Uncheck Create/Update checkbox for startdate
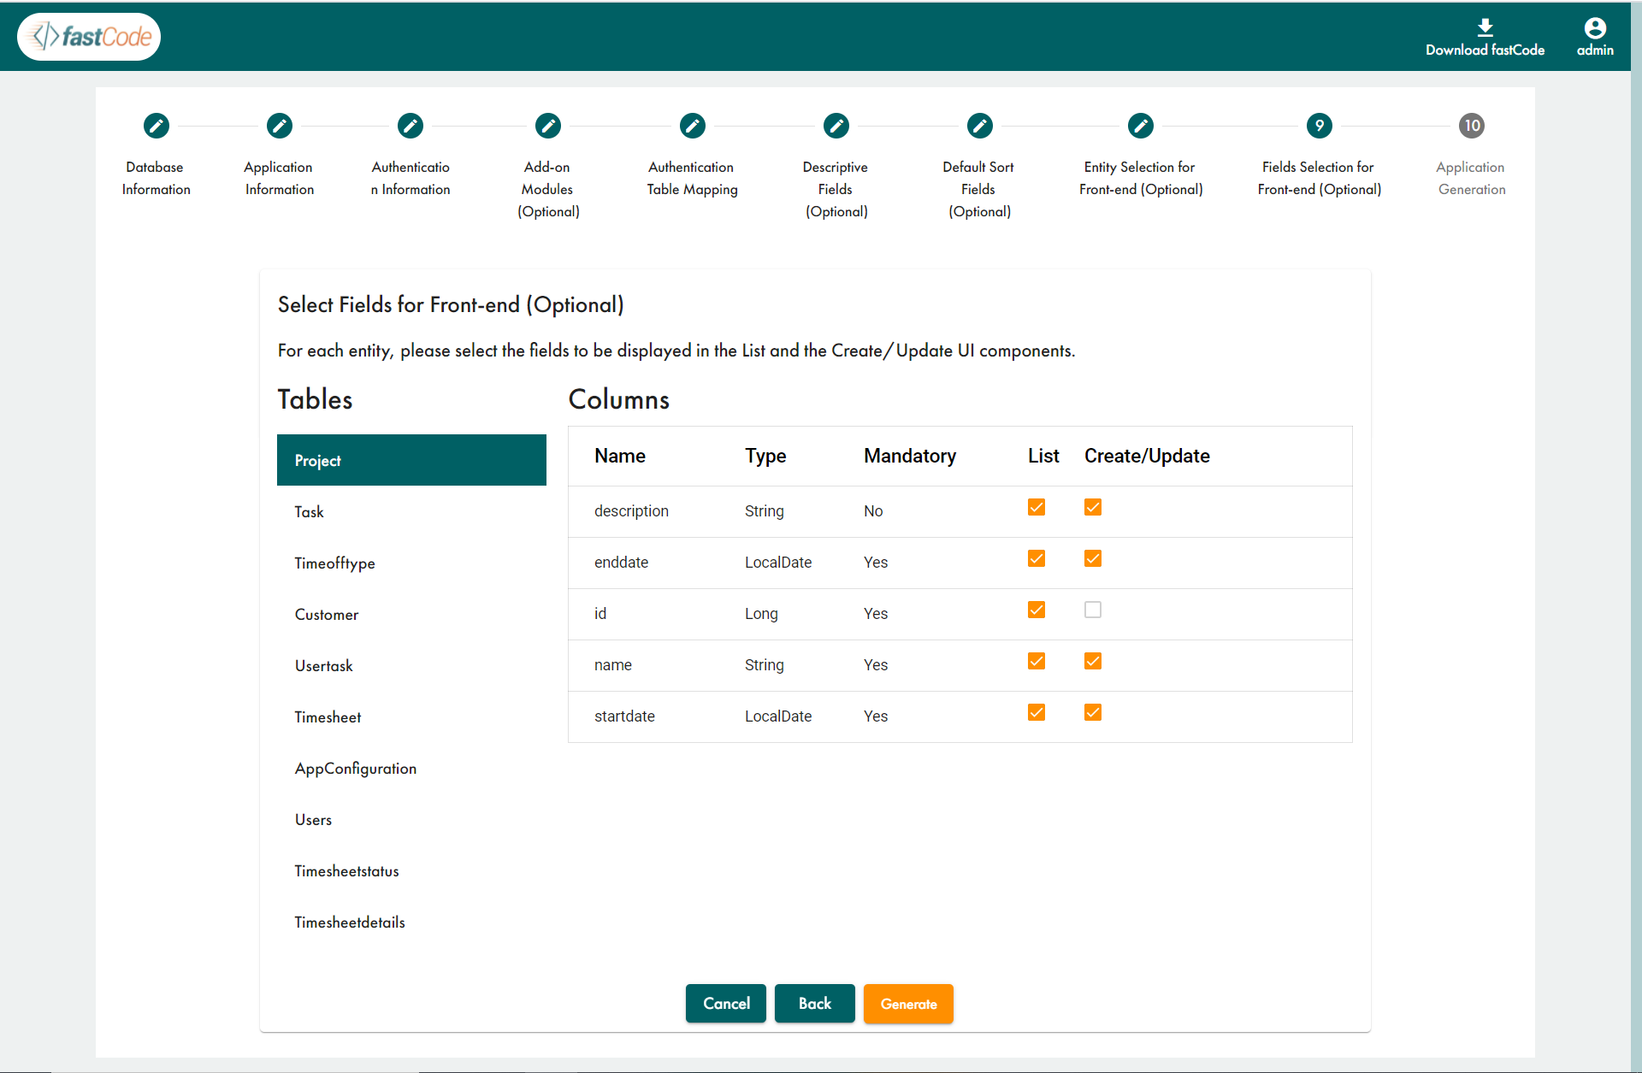Image resolution: width=1642 pixels, height=1073 pixels. click(1093, 712)
